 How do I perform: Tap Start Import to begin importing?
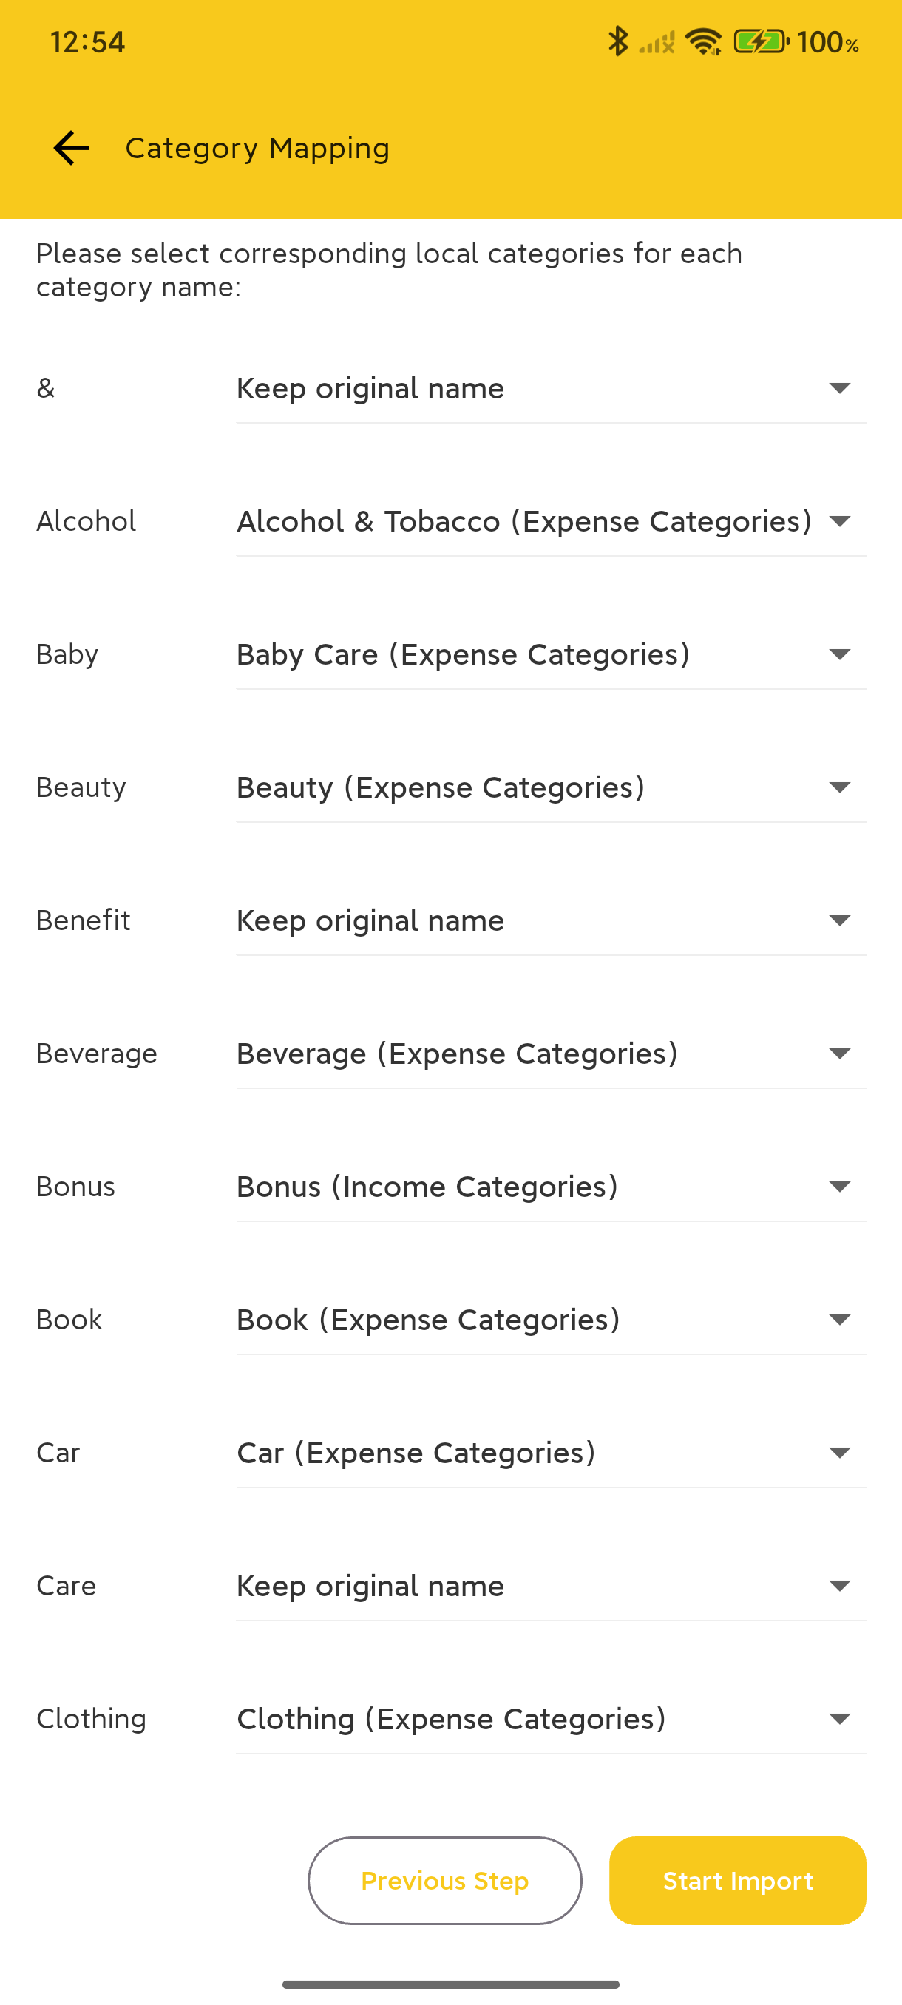[x=736, y=1881]
